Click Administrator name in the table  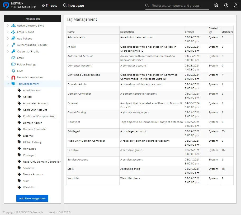pos(76,37)
